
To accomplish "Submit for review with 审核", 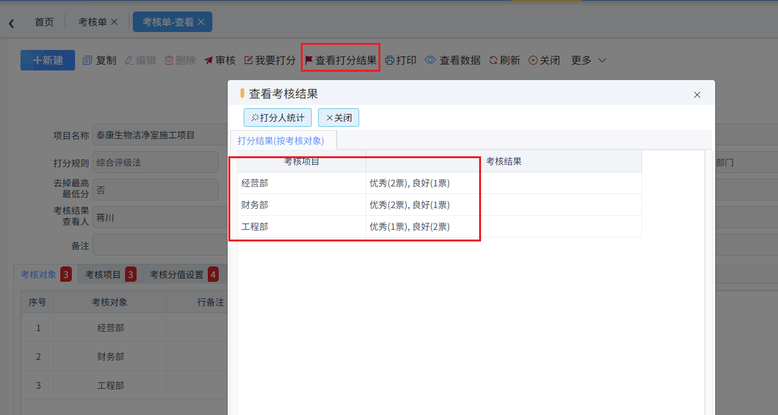I will click(220, 60).
